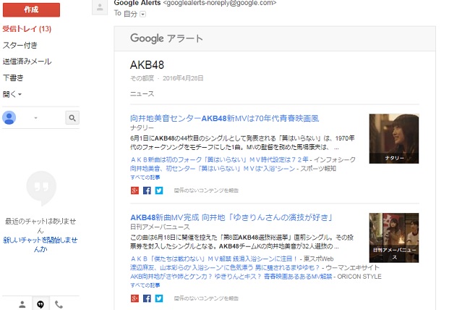Report irrelevant content for ナタリー article
The image size is (470, 310).
coord(206,190)
